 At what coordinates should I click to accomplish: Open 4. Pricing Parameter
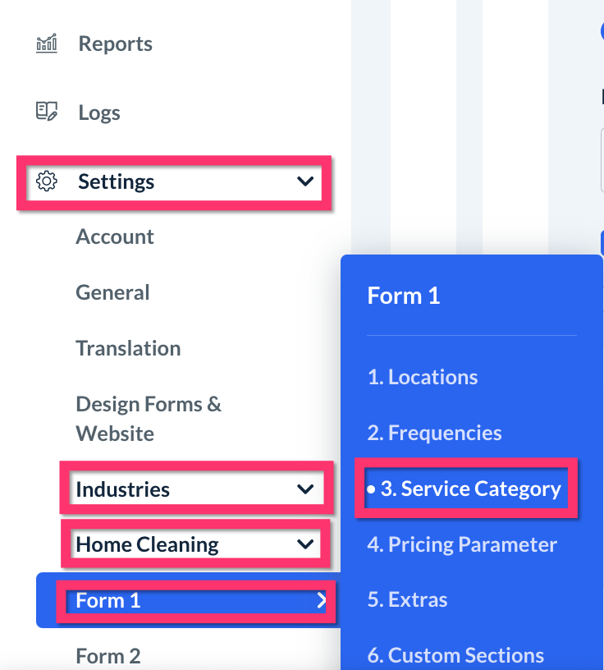pos(462,544)
